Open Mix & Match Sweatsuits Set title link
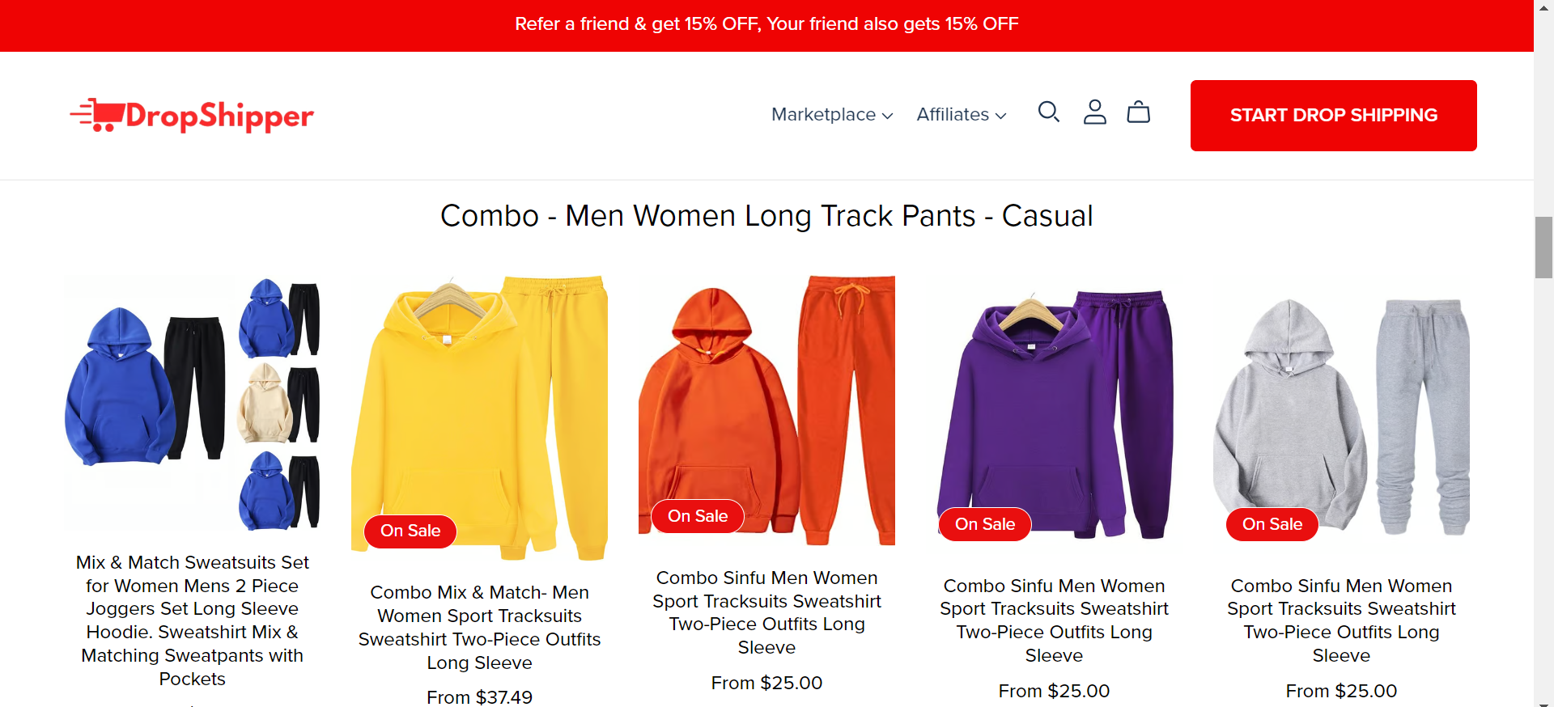The height and width of the screenshot is (707, 1554). click(x=193, y=620)
